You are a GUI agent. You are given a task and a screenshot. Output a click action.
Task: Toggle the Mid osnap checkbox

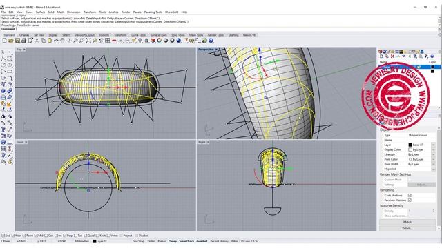point(36,236)
